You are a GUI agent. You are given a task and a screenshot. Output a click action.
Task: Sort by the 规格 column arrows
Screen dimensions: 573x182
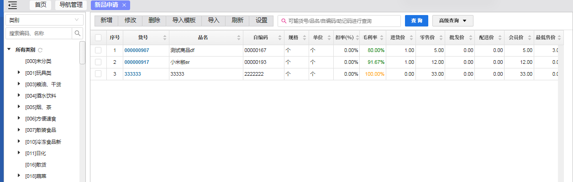tap(304, 38)
